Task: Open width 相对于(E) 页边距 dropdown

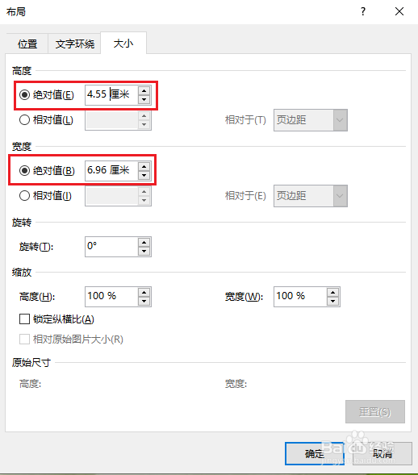Action: [311, 196]
